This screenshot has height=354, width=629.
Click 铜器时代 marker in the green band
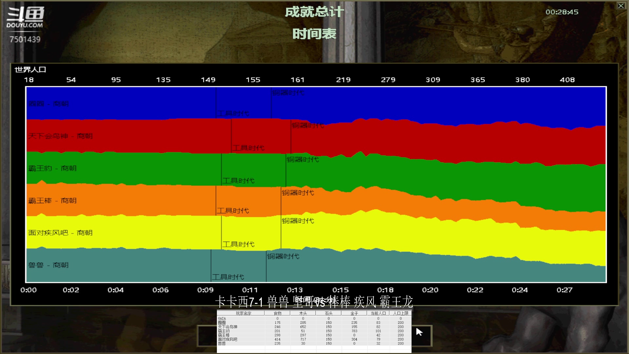[303, 160]
